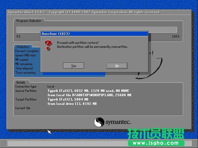
Task: Click the Symantec logo icon
Action: (99, 121)
